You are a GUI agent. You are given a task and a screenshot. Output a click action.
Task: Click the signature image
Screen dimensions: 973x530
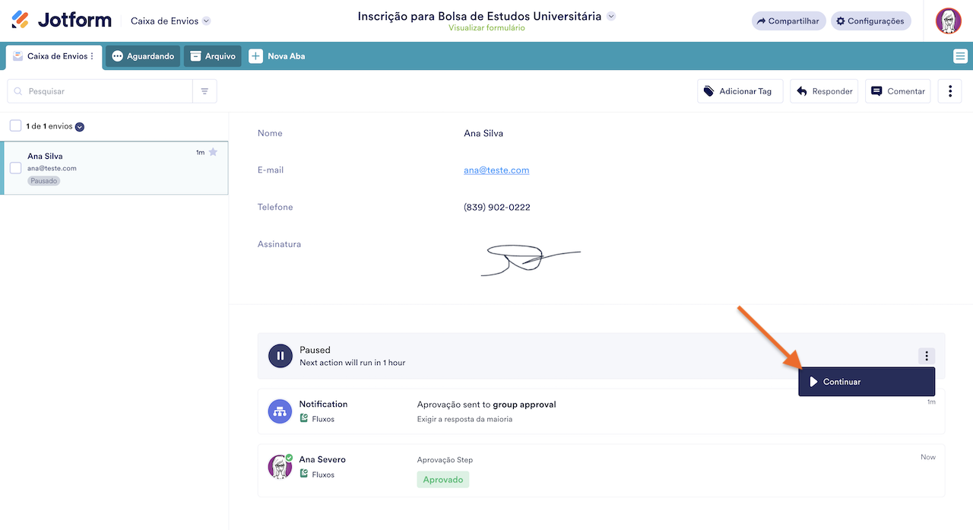531,259
